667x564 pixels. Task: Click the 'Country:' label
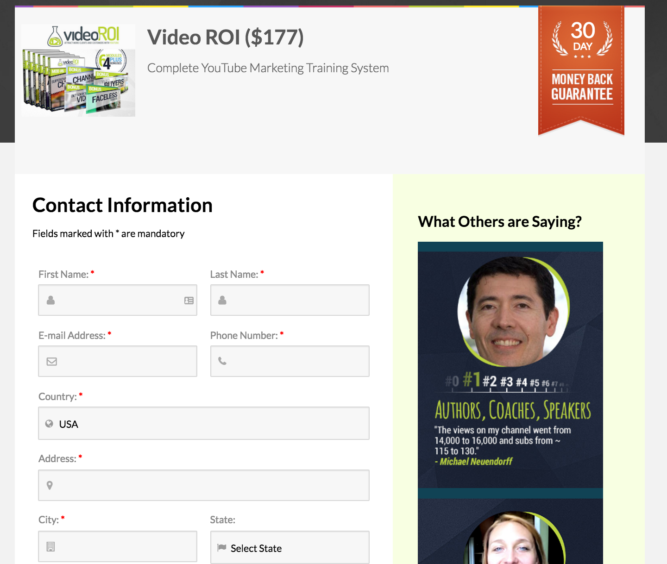click(x=57, y=396)
